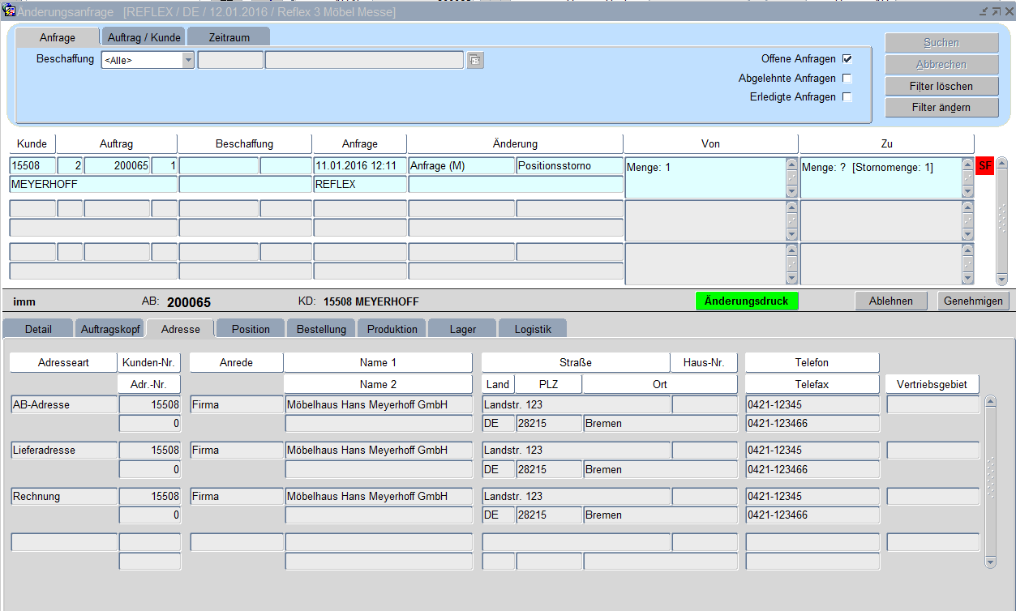
Task: Click the Name 1 field of the Lieferadresse row
Action: (378, 451)
